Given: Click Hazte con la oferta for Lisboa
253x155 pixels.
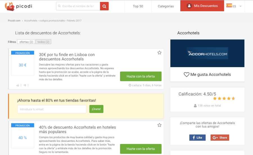Looking at the screenshot, I should [x=141, y=76].
